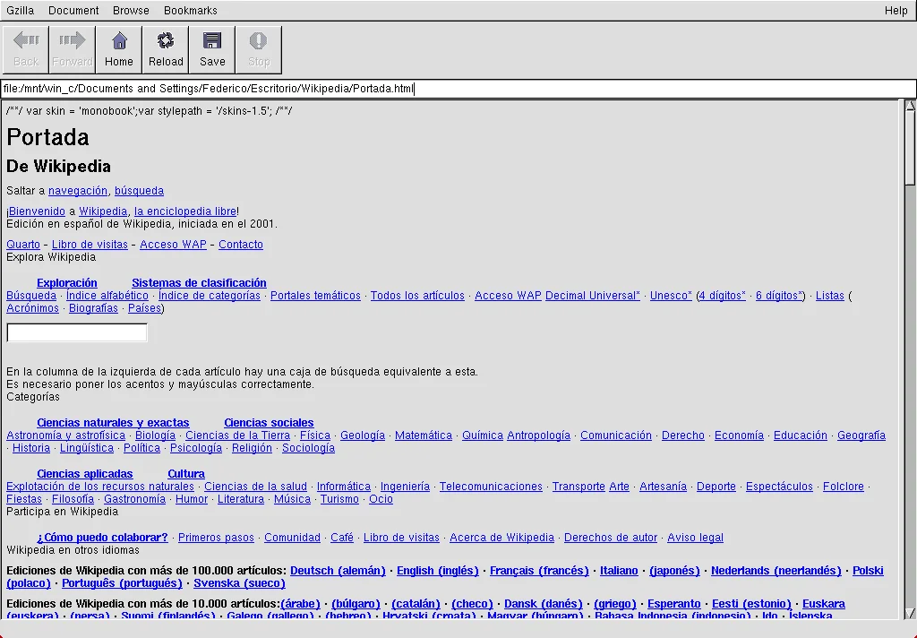The image size is (917, 638).
Task: Click the Back arrow toolbar button
Action: click(x=26, y=50)
